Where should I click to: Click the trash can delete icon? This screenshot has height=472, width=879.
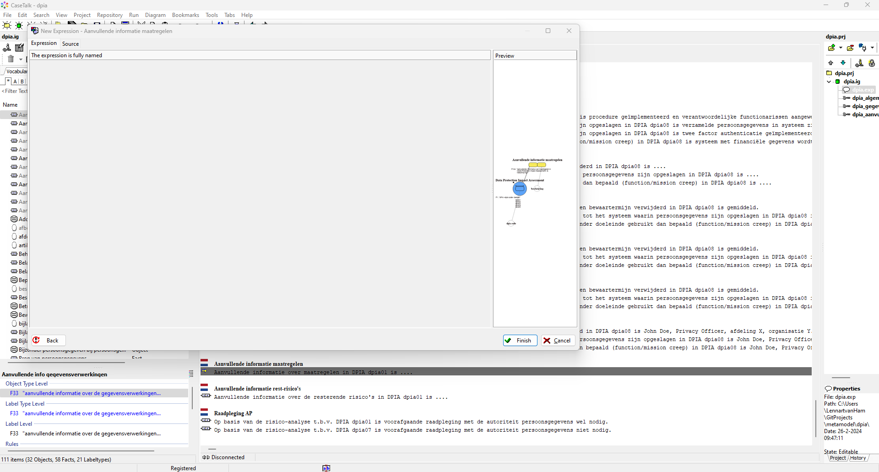click(x=11, y=59)
